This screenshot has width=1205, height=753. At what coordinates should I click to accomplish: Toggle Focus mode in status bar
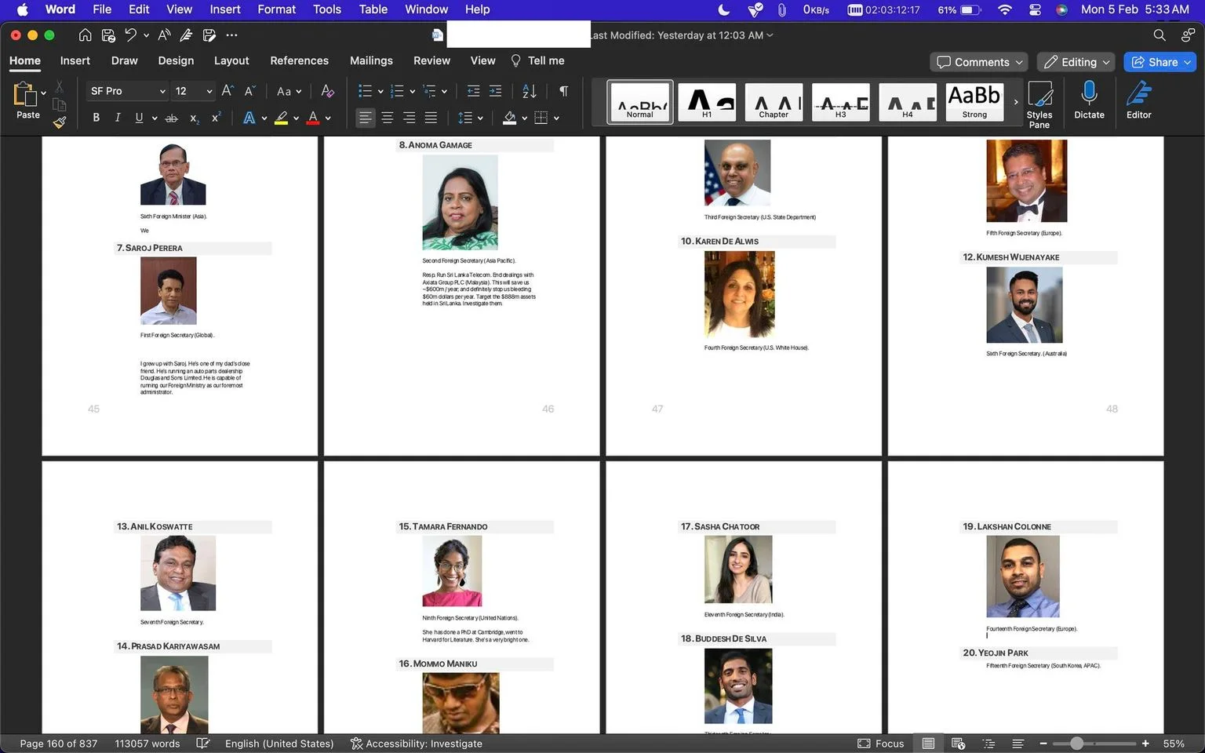click(x=880, y=744)
